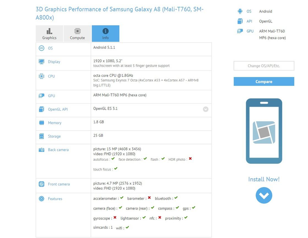Click the page title Samsung Galaxy A8 heading
This screenshot has width=308, height=238.
(x=119, y=13)
